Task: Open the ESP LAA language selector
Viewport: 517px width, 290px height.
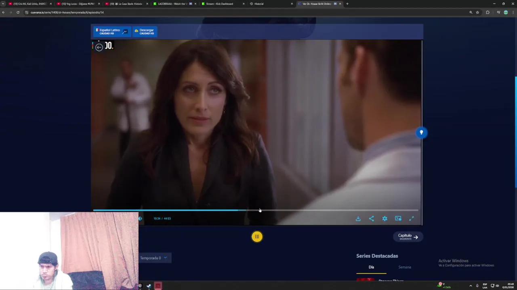Action: [485, 286]
